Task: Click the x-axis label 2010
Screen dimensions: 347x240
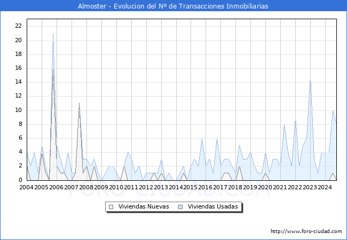Action: click(116, 187)
